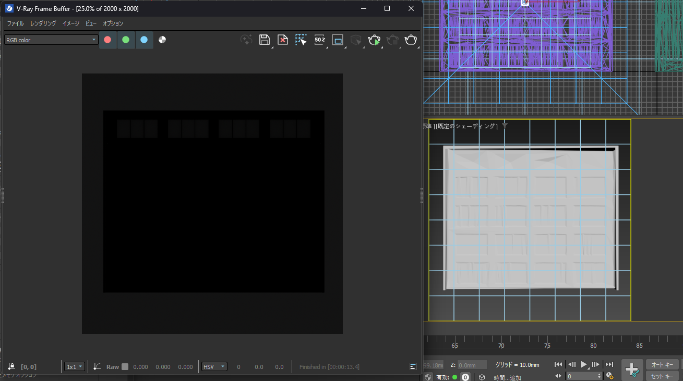
Task: Click the save image floppy icon
Action: point(264,40)
